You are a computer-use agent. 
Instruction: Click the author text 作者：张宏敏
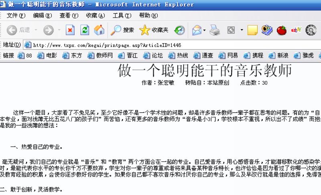pos(158,83)
